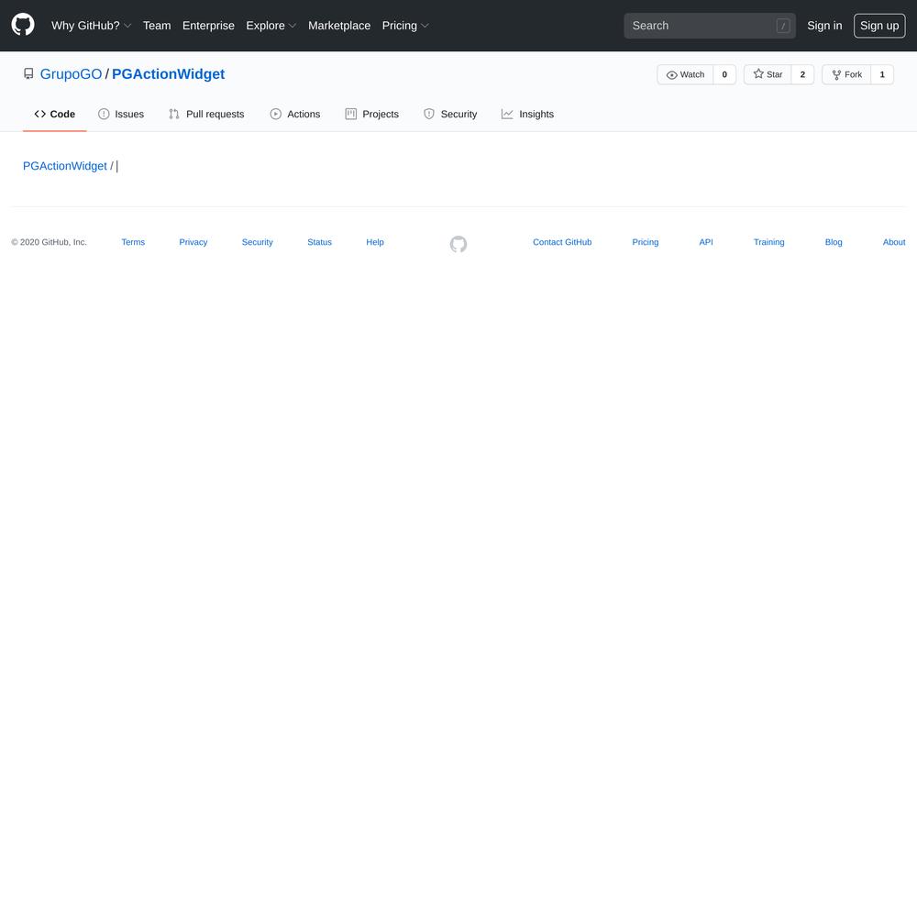Open the PGActionWidget repository title link
Screen dimensions: 917x917
coord(169,74)
